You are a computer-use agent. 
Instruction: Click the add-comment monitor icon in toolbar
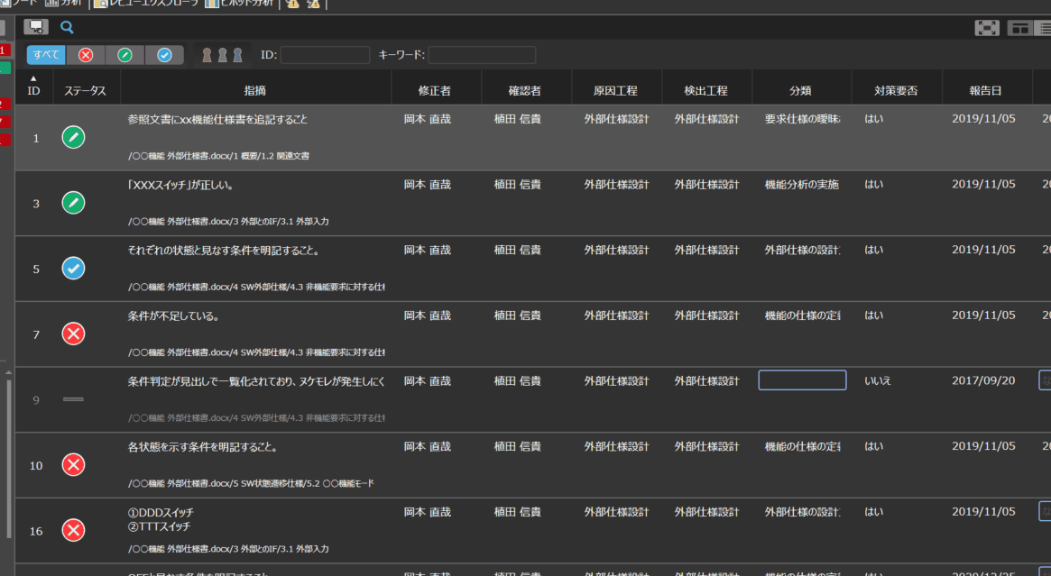click(36, 27)
